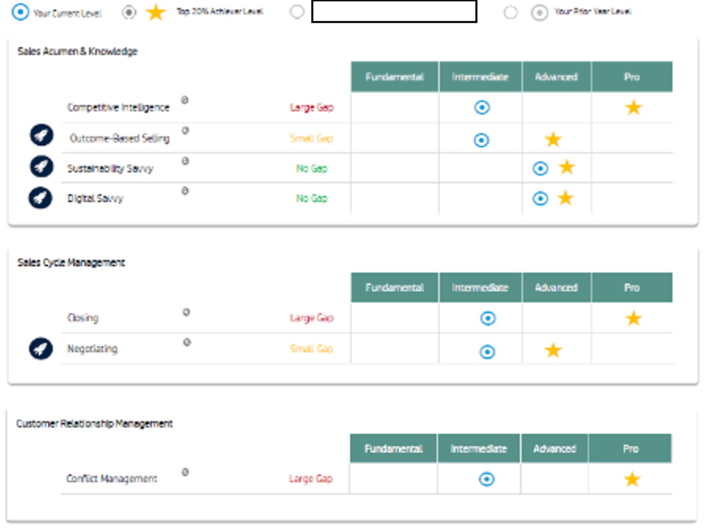This screenshot has height=531, width=708.
Task: Click the Fundamental header in Sales Acumen table
Action: tap(394, 77)
